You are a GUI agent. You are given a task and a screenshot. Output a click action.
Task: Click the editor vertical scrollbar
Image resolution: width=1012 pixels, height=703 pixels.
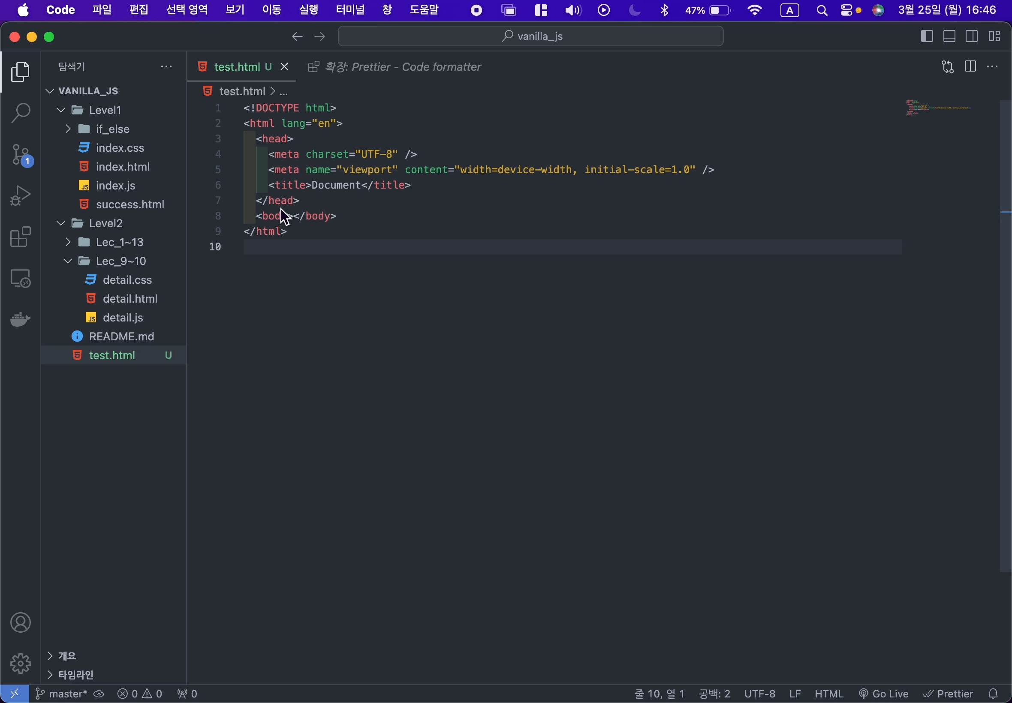click(x=1005, y=335)
